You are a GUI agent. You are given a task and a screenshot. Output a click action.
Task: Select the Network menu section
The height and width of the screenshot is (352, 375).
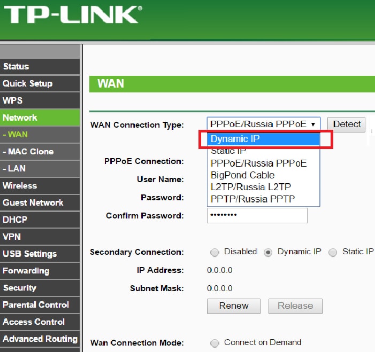click(40, 118)
